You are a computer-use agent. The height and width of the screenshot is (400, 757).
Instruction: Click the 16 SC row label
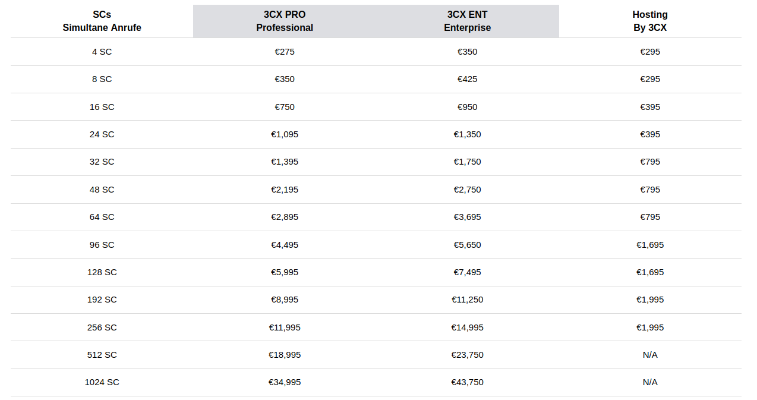(102, 107)
